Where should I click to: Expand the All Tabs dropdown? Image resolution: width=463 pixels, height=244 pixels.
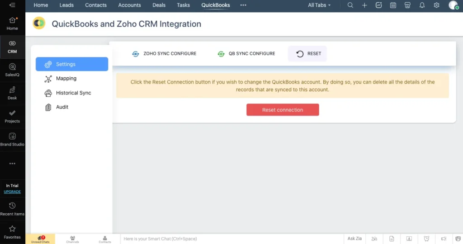click(319, 5)
